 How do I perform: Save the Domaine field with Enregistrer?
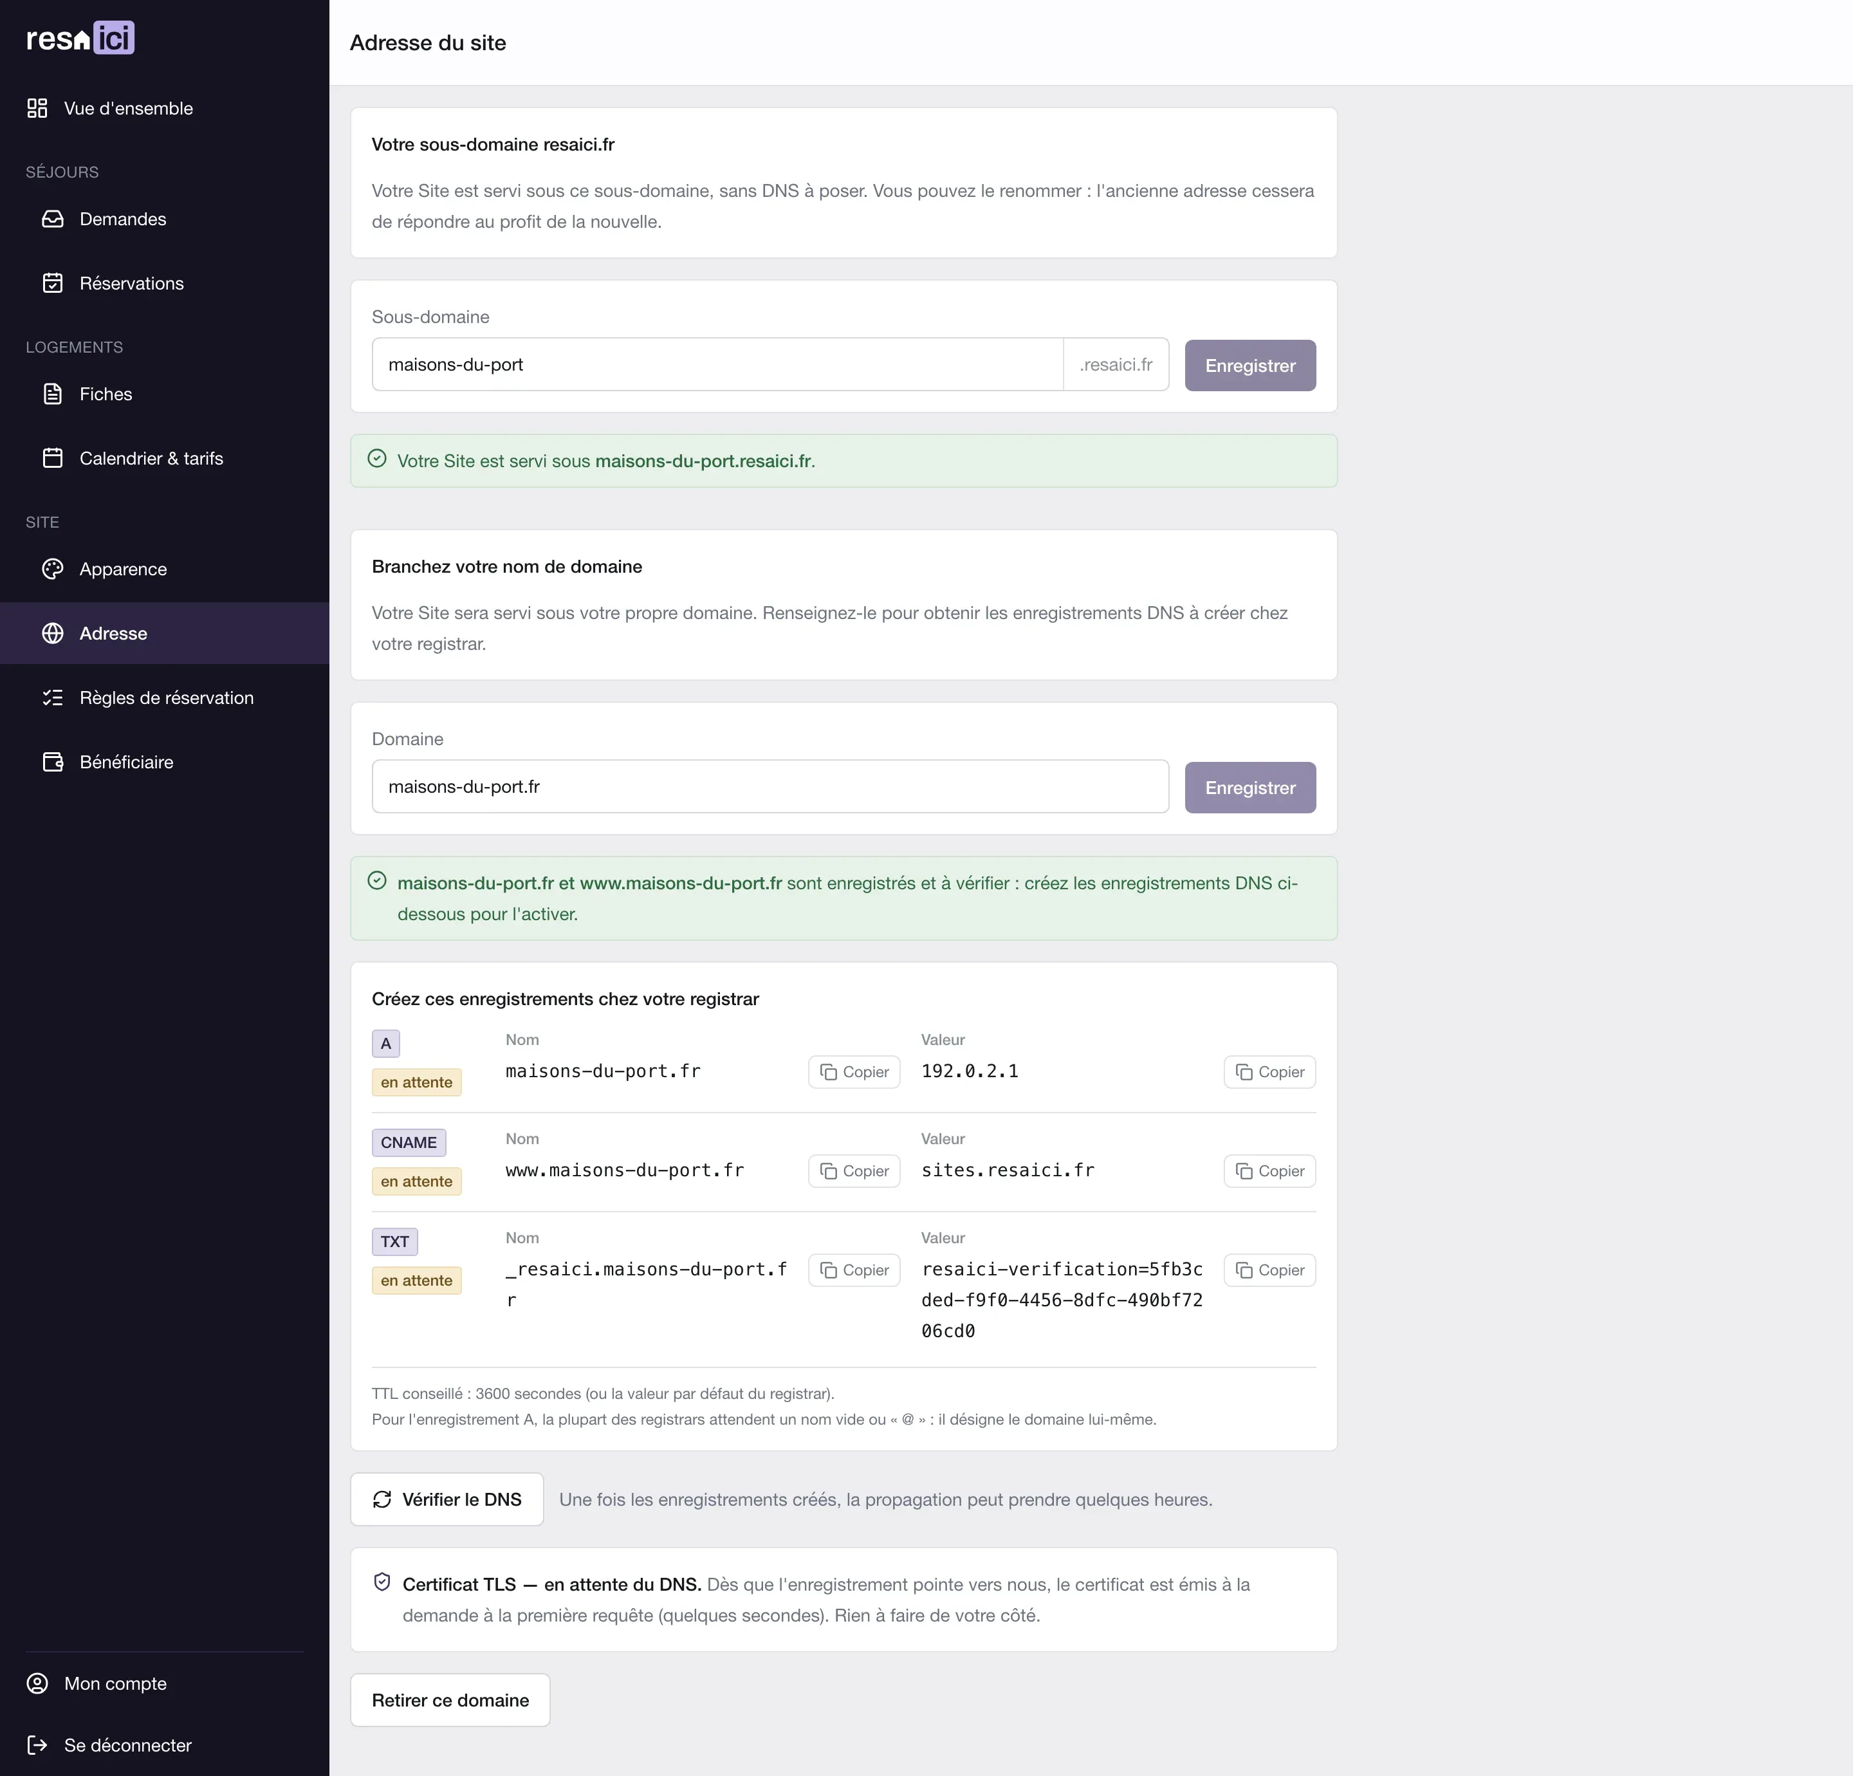pyautogui.click(x=1250, y=788)
